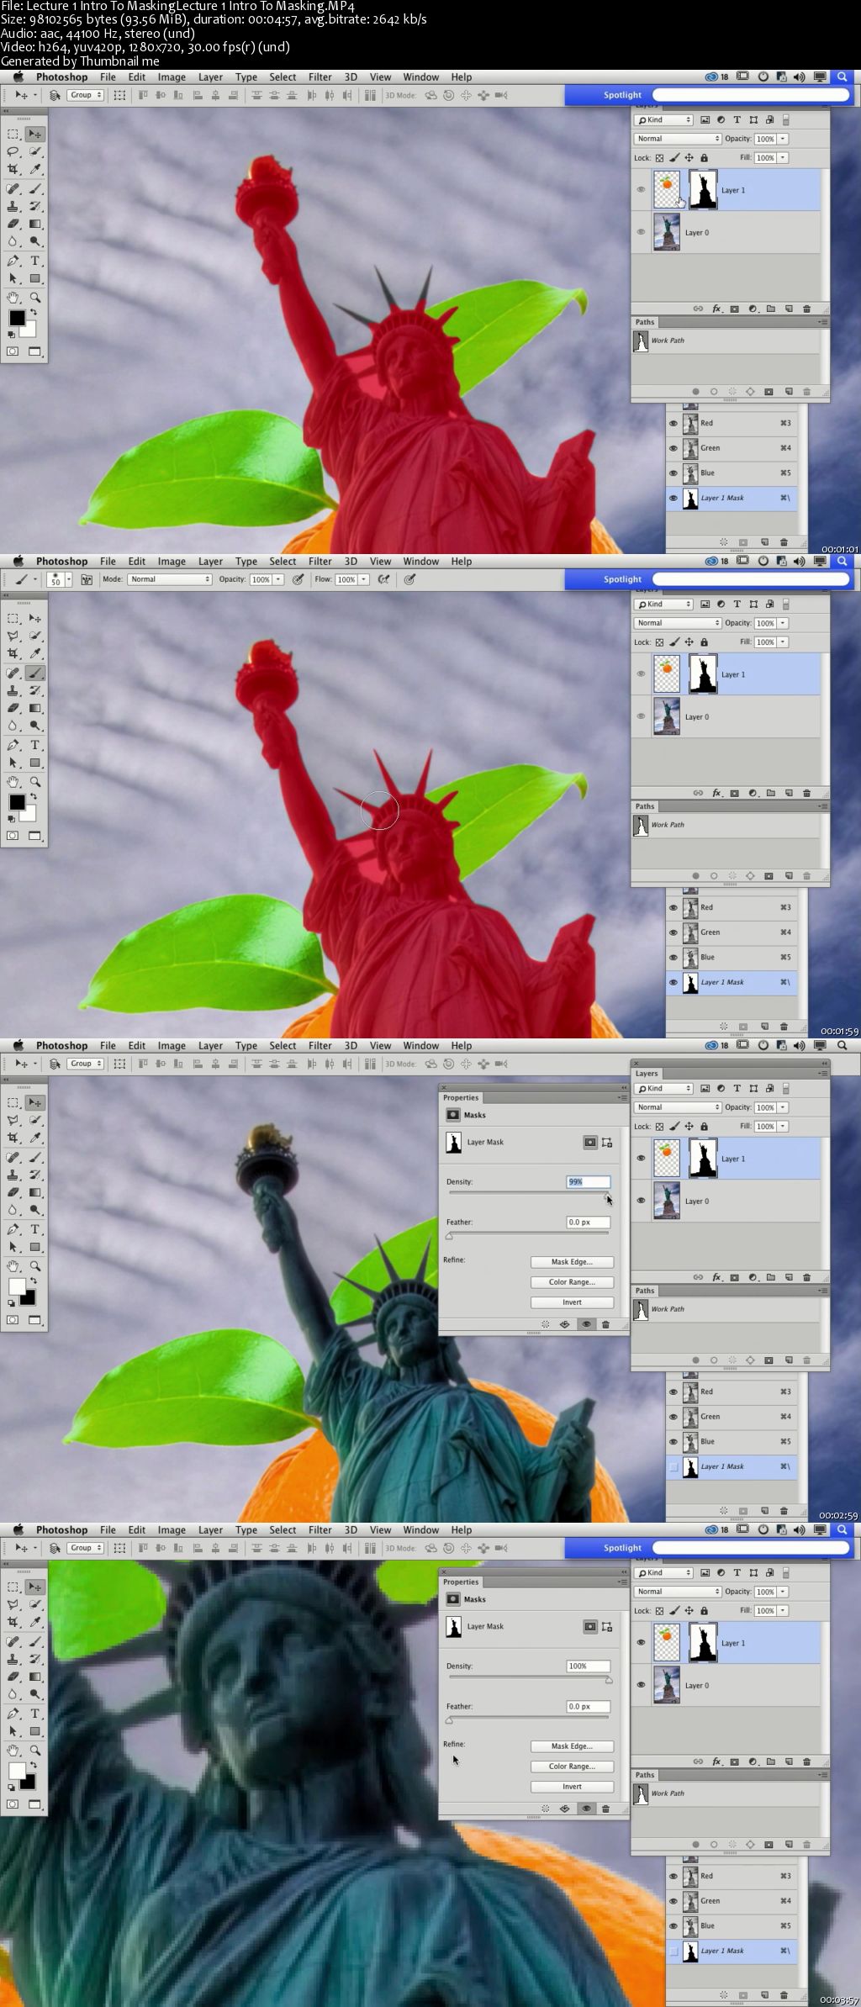Open layer Opacity arrow in the 00:01:59 frame Layers panel
This screenshot has height=2007, width=861.
click(x=783, y=623)
